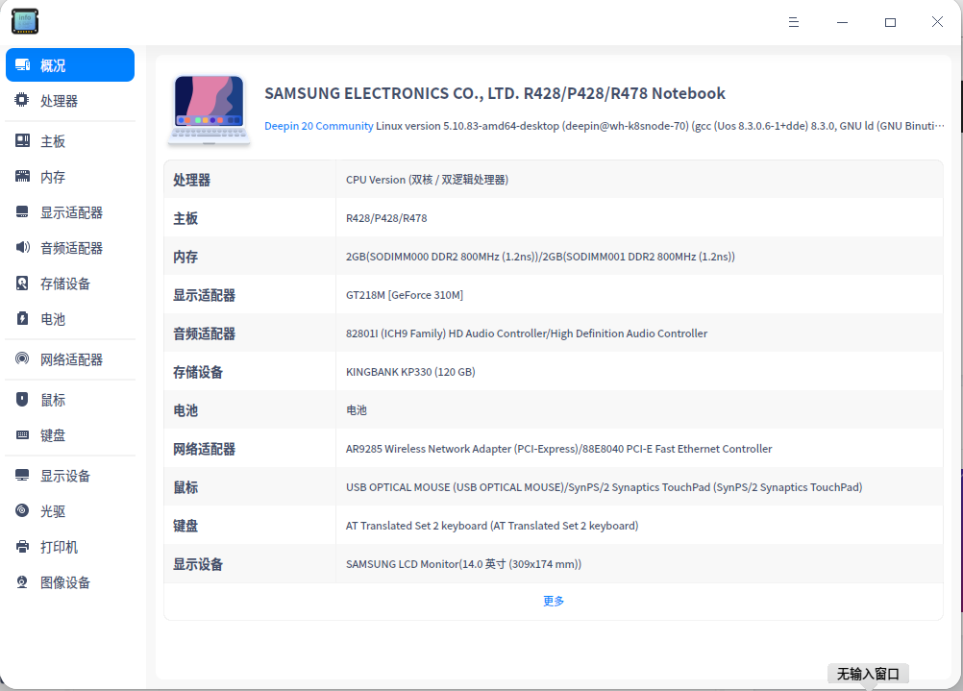Go to 内存 sidebar section

tap(70, 177)
